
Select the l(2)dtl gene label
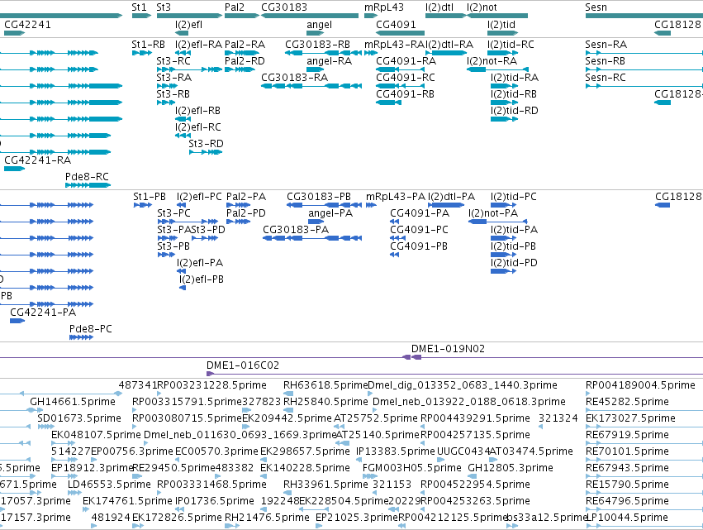point(439,7)
